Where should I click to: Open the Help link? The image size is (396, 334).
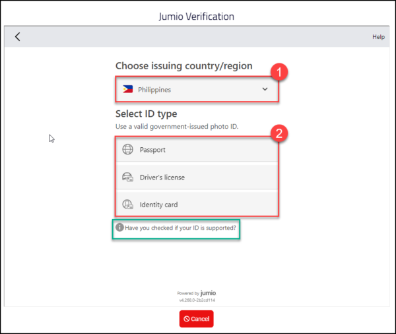click(x=378, y=37)
